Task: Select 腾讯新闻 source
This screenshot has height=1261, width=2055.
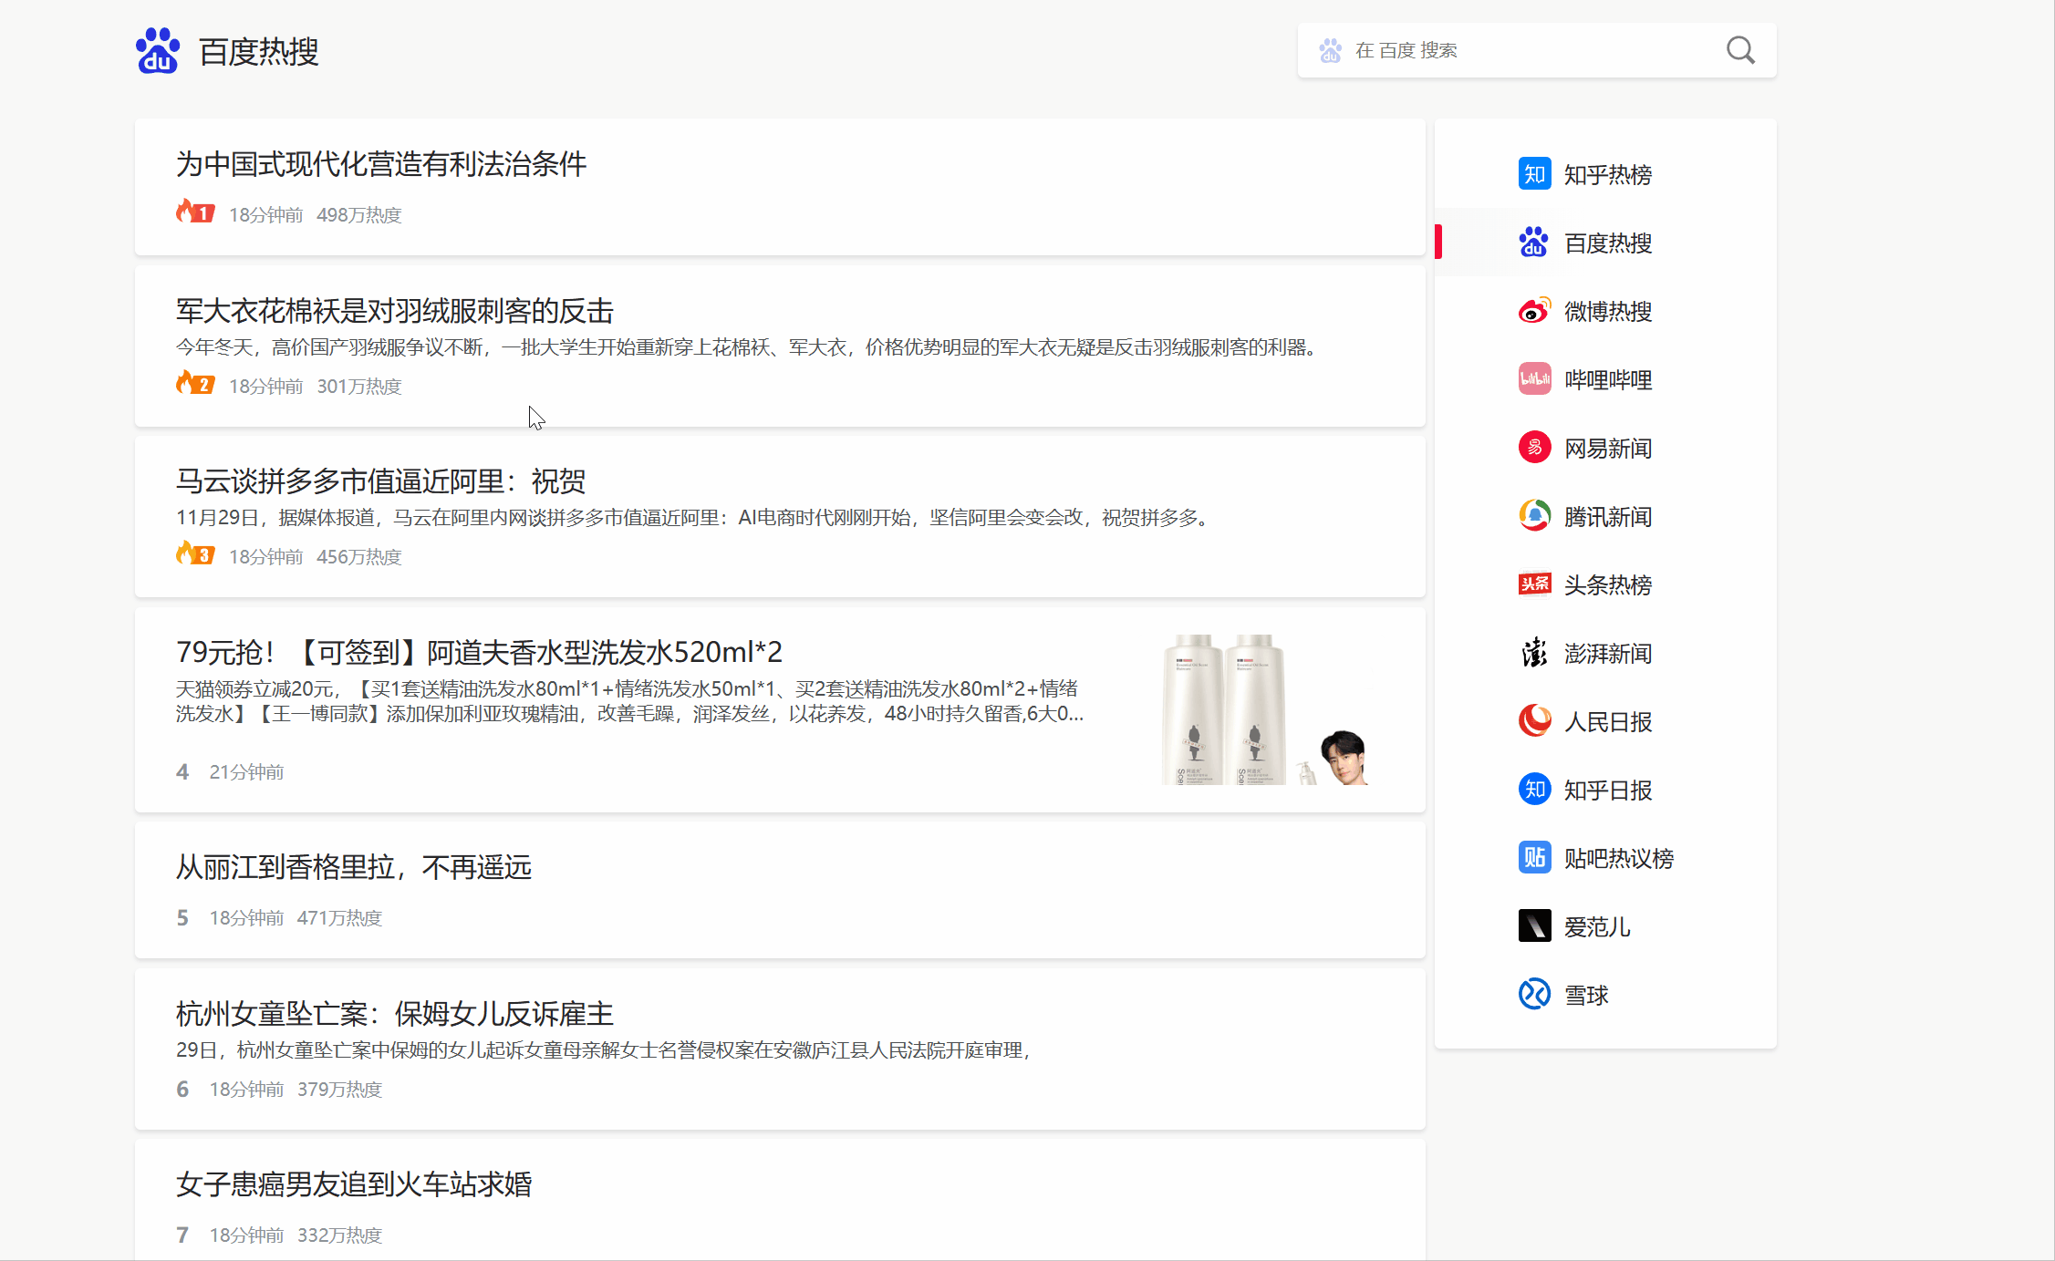Action: pos(1605,515)
